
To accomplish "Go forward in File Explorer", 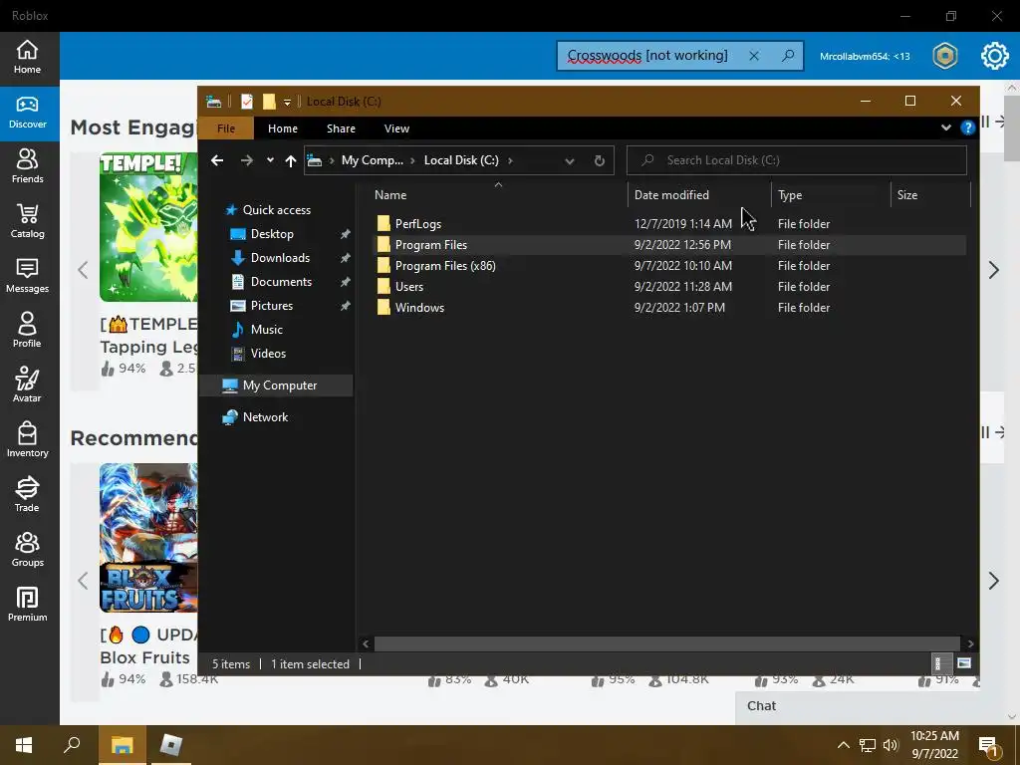I will point(247,160).
